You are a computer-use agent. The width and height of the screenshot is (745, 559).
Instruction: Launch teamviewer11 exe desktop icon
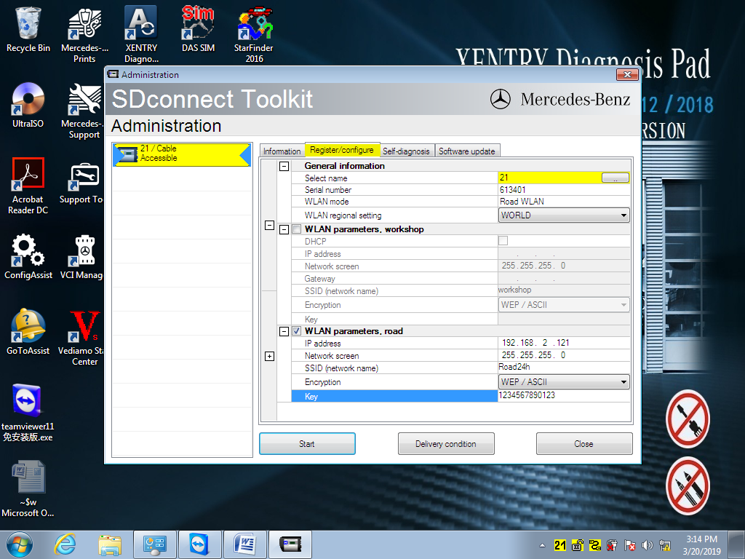pyautogui.click(x=28, y=413)
